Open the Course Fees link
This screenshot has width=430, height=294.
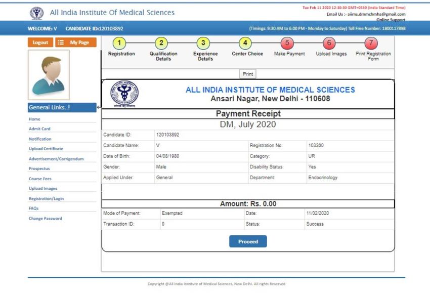[x=40, y=179]
